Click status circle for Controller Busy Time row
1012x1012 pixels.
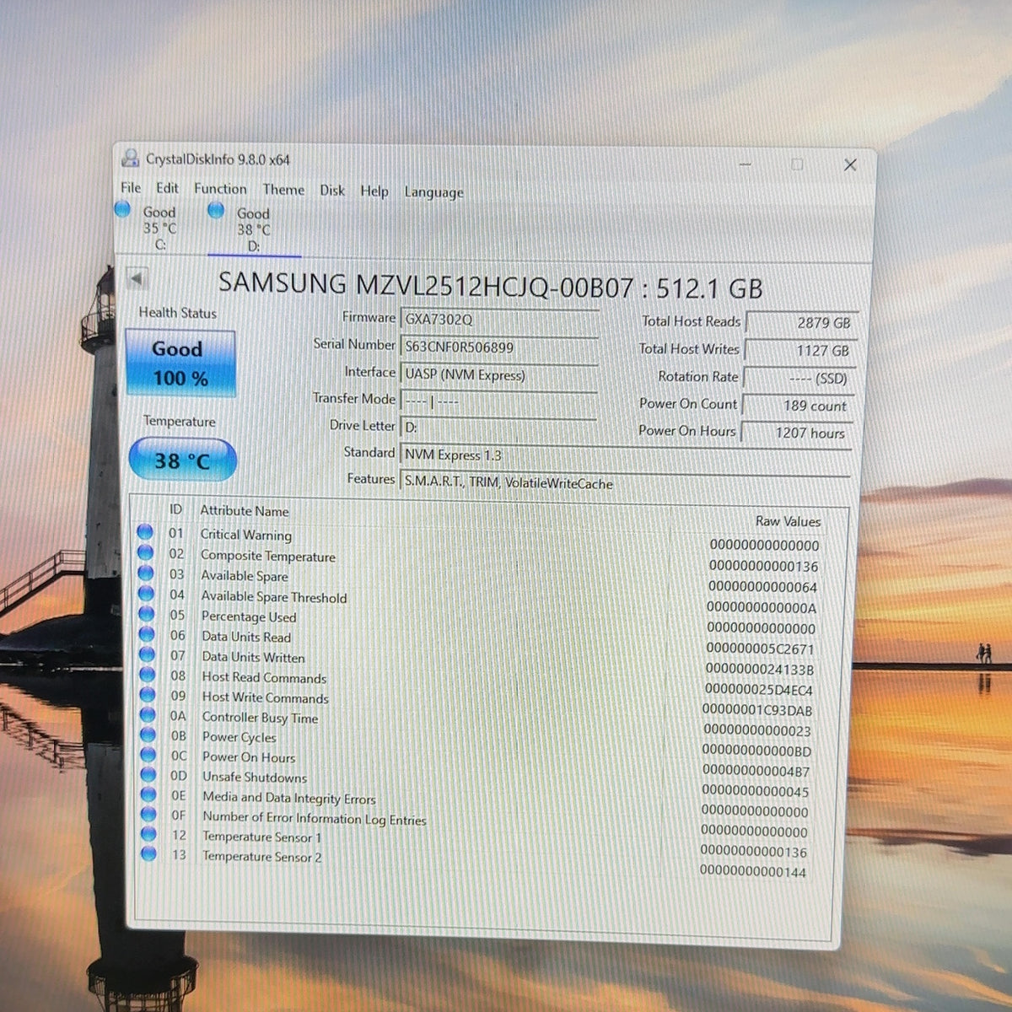click(148, 714)
